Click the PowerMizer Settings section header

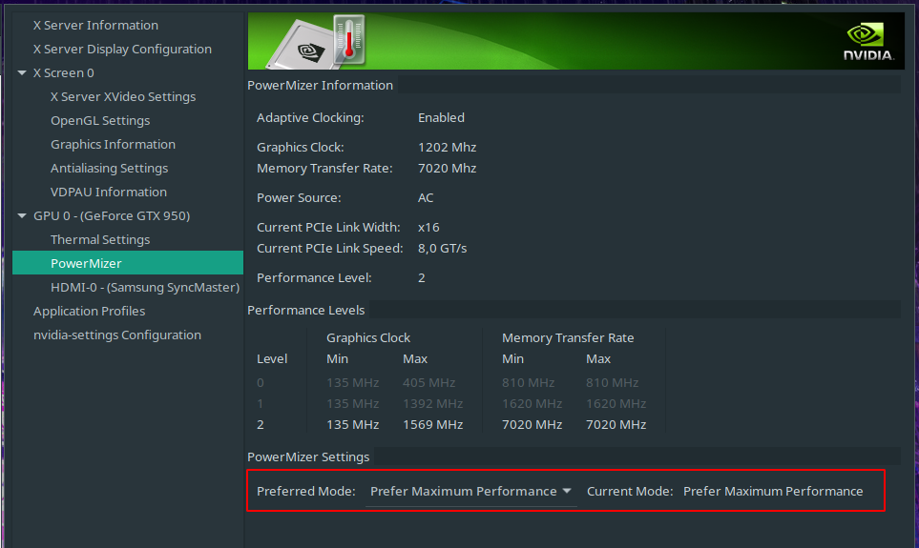(308, 457)
